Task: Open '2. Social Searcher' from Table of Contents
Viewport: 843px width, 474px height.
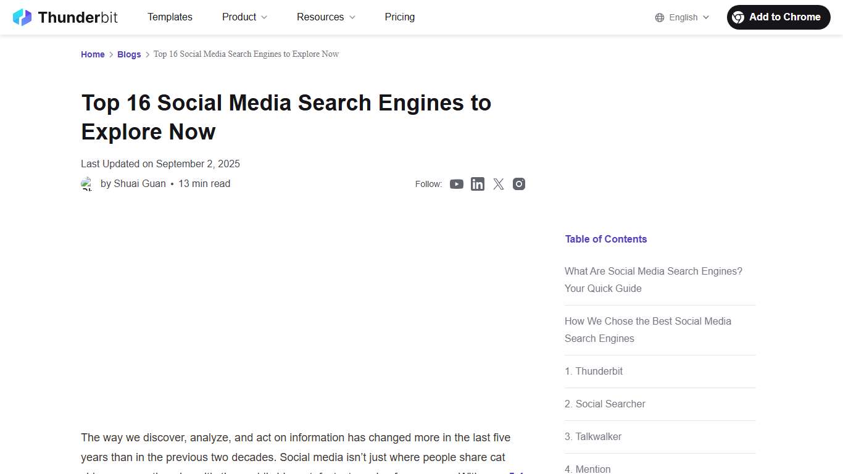Action: (x=605, y=404)
